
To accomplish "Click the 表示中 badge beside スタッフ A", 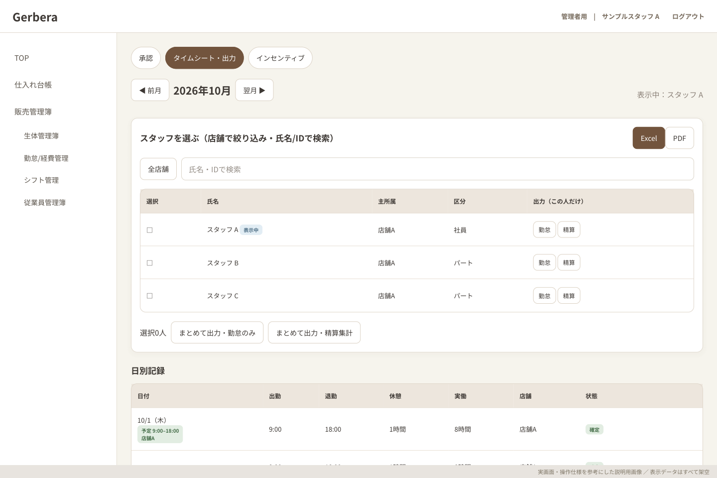I will (251, 230).
